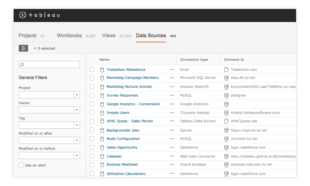310x186 pixels.
Task: Open actions menu for Backgrounder Jobs
Action: point(172,130)
